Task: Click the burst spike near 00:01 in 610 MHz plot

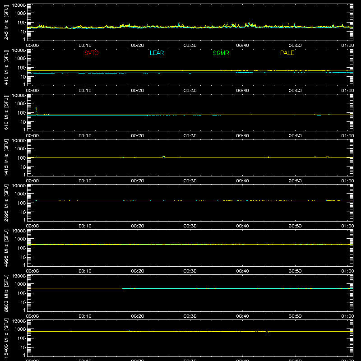Action: pos(37,111)
